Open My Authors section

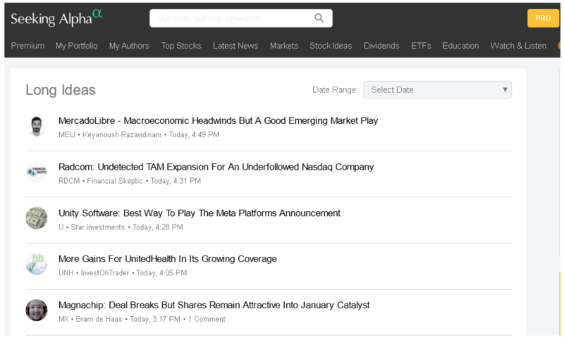pos(129,46)
